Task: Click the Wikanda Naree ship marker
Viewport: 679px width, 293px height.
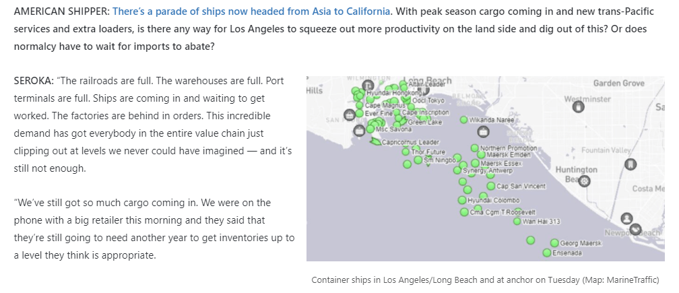Action: coord(463,120)
